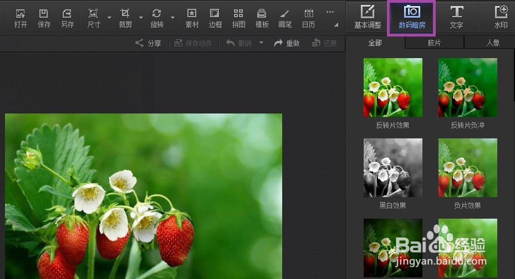Expand the 裁剪 dropdown arrow
The image size is (515, 279).
(141, 18)
